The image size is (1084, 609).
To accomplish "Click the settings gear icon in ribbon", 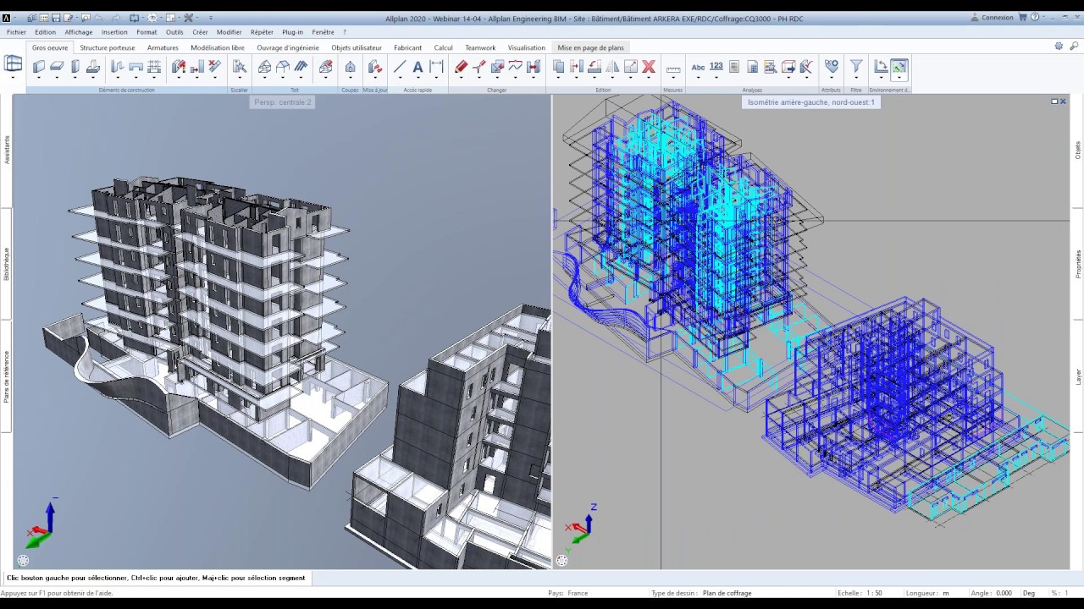I will 1059,46.
